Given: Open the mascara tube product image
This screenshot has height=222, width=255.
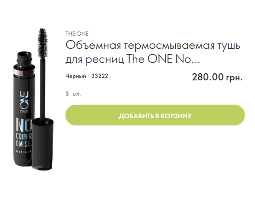Looking at the screenshot, I should tap(33, 100).
